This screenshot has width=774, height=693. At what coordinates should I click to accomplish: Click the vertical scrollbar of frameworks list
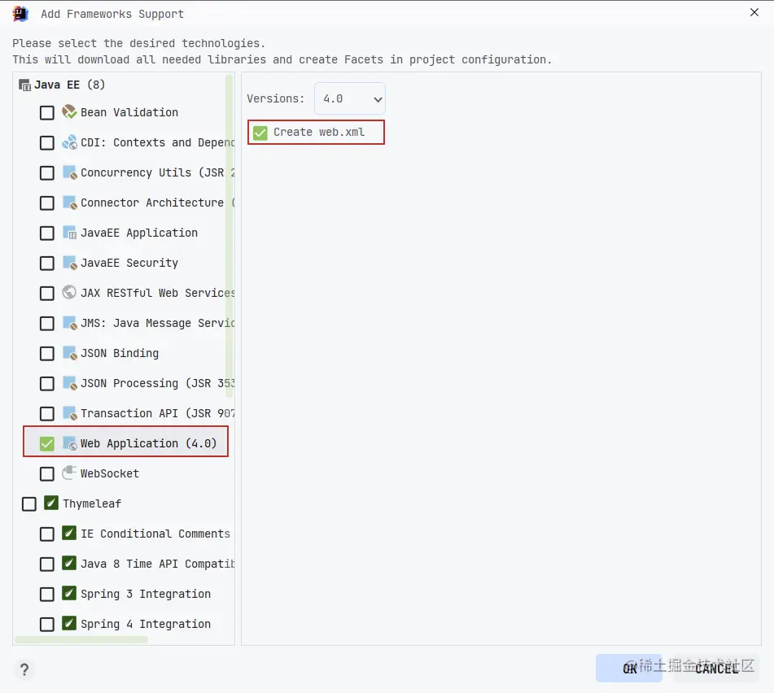tap(229, 237)
